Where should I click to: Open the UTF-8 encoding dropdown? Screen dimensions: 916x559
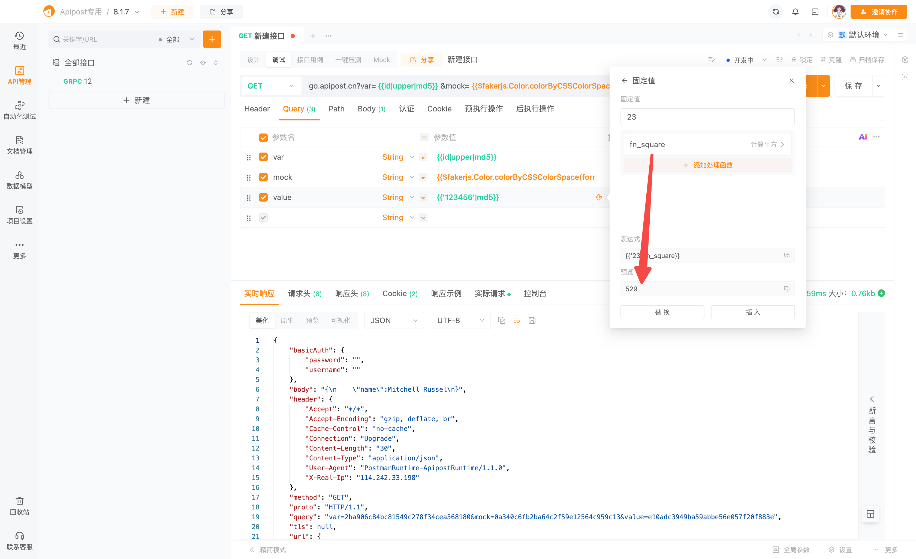[460, 320]
